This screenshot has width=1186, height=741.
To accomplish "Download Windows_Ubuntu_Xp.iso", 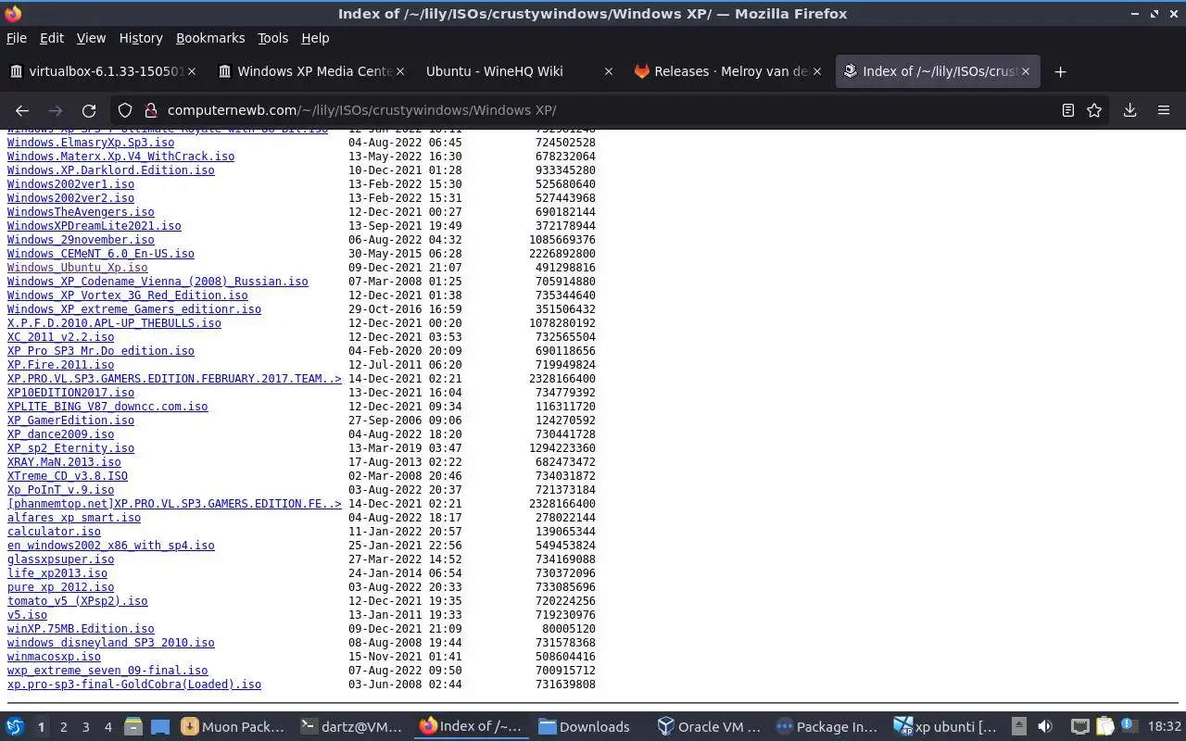I will [x=77, y=268].
